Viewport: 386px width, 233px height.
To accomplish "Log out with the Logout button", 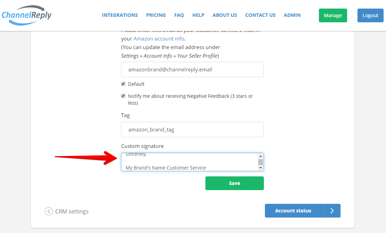I will pyautogui.click(x=370, y=15).
